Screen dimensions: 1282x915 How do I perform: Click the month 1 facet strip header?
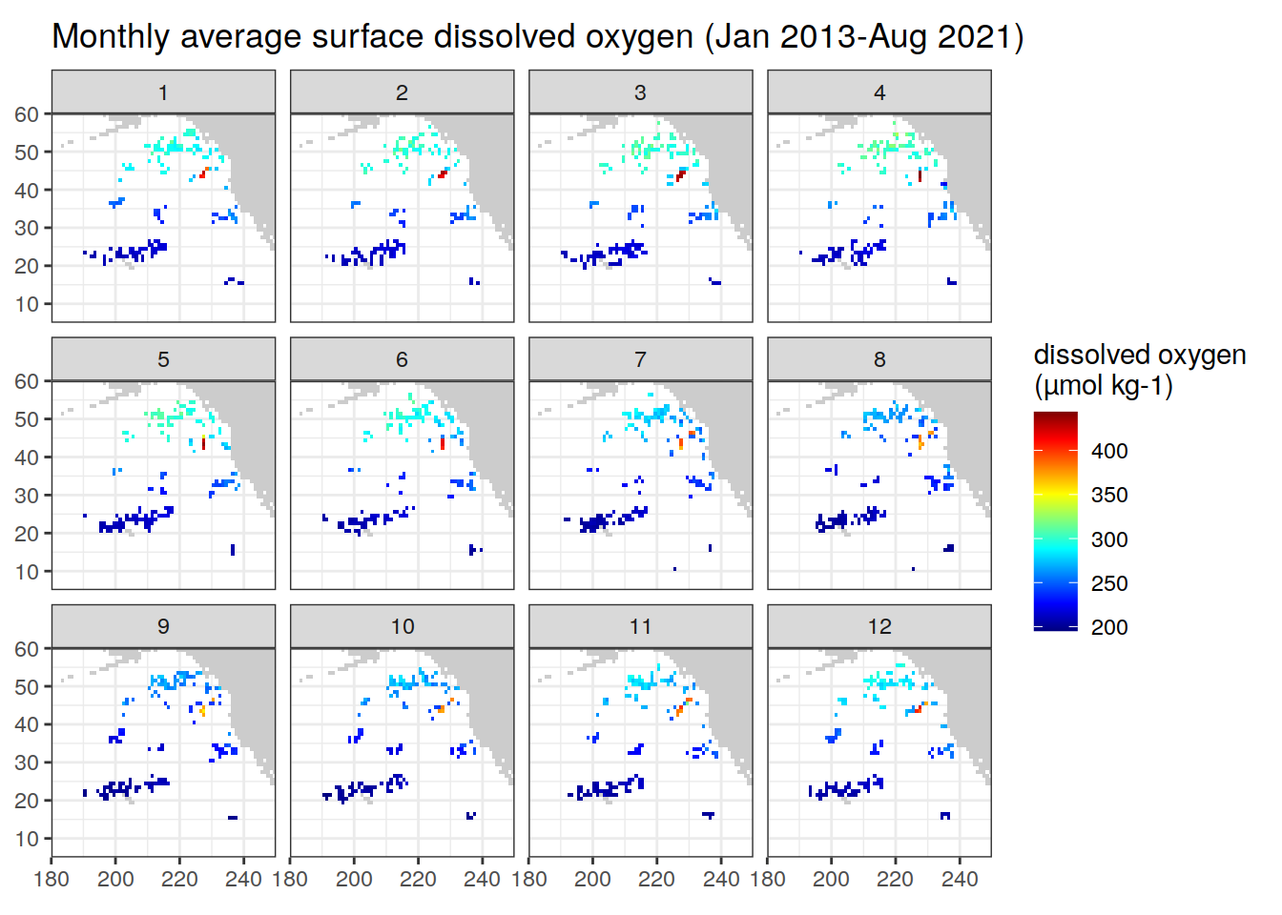tap(163, 92)
